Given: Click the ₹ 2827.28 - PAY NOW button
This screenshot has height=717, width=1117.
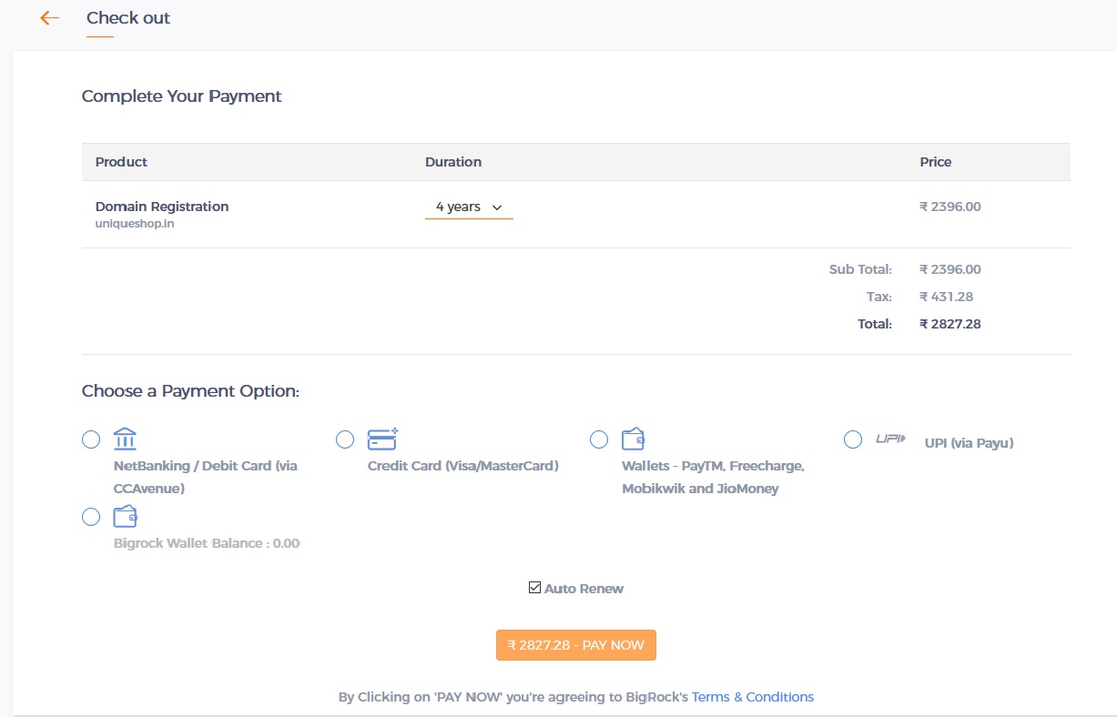Looking at the screenshot, I should [576, 645].
